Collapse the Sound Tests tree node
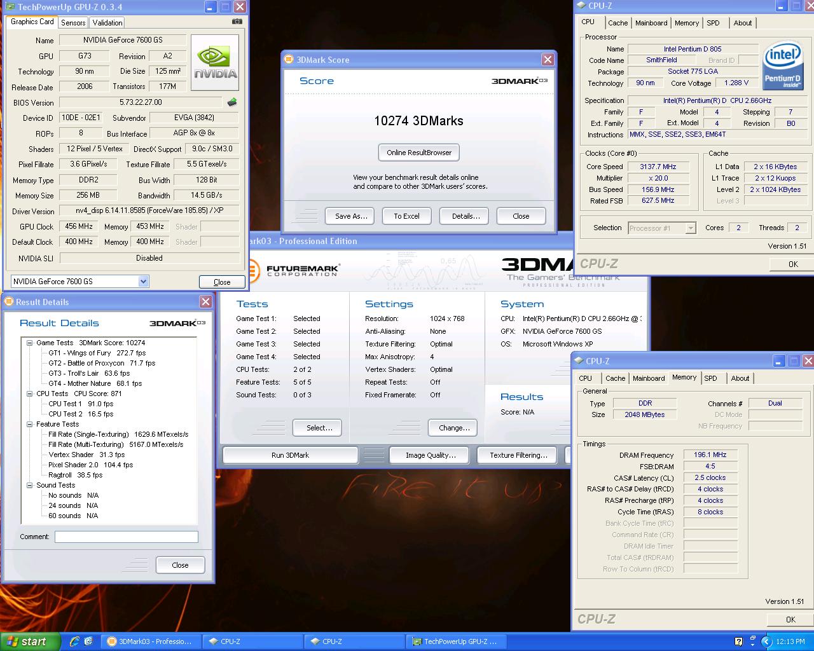Screen dimensions: 814x651 point(29,485)
